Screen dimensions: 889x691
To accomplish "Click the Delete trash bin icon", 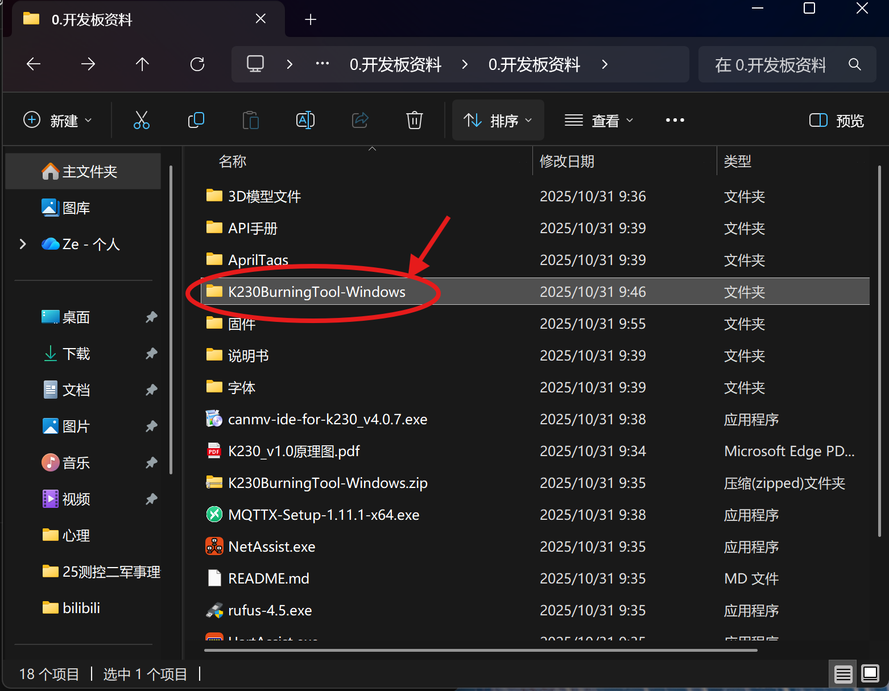I will coord(414,120).
